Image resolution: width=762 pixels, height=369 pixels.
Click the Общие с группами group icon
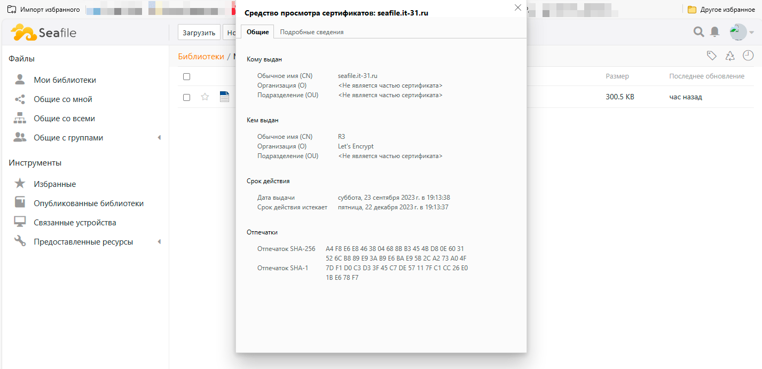(x=20, y=137)
